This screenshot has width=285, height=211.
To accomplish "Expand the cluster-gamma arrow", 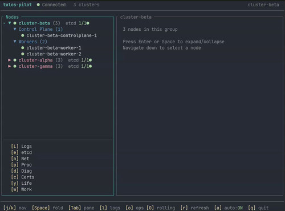I will [x=10, y=66].
